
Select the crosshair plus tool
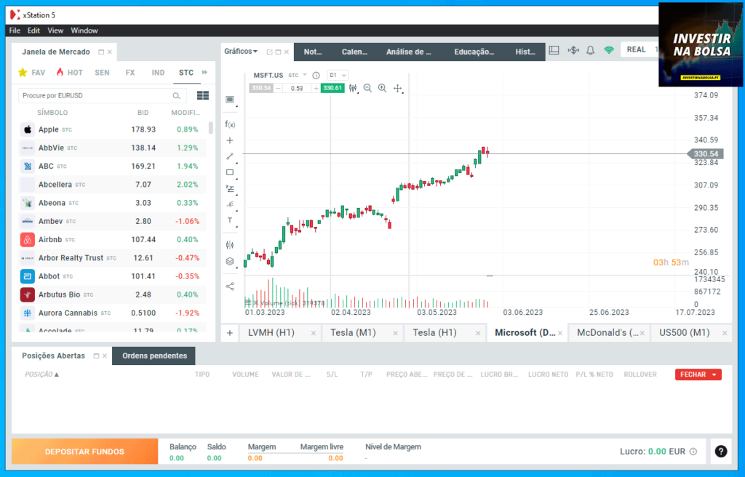point(230,140)
